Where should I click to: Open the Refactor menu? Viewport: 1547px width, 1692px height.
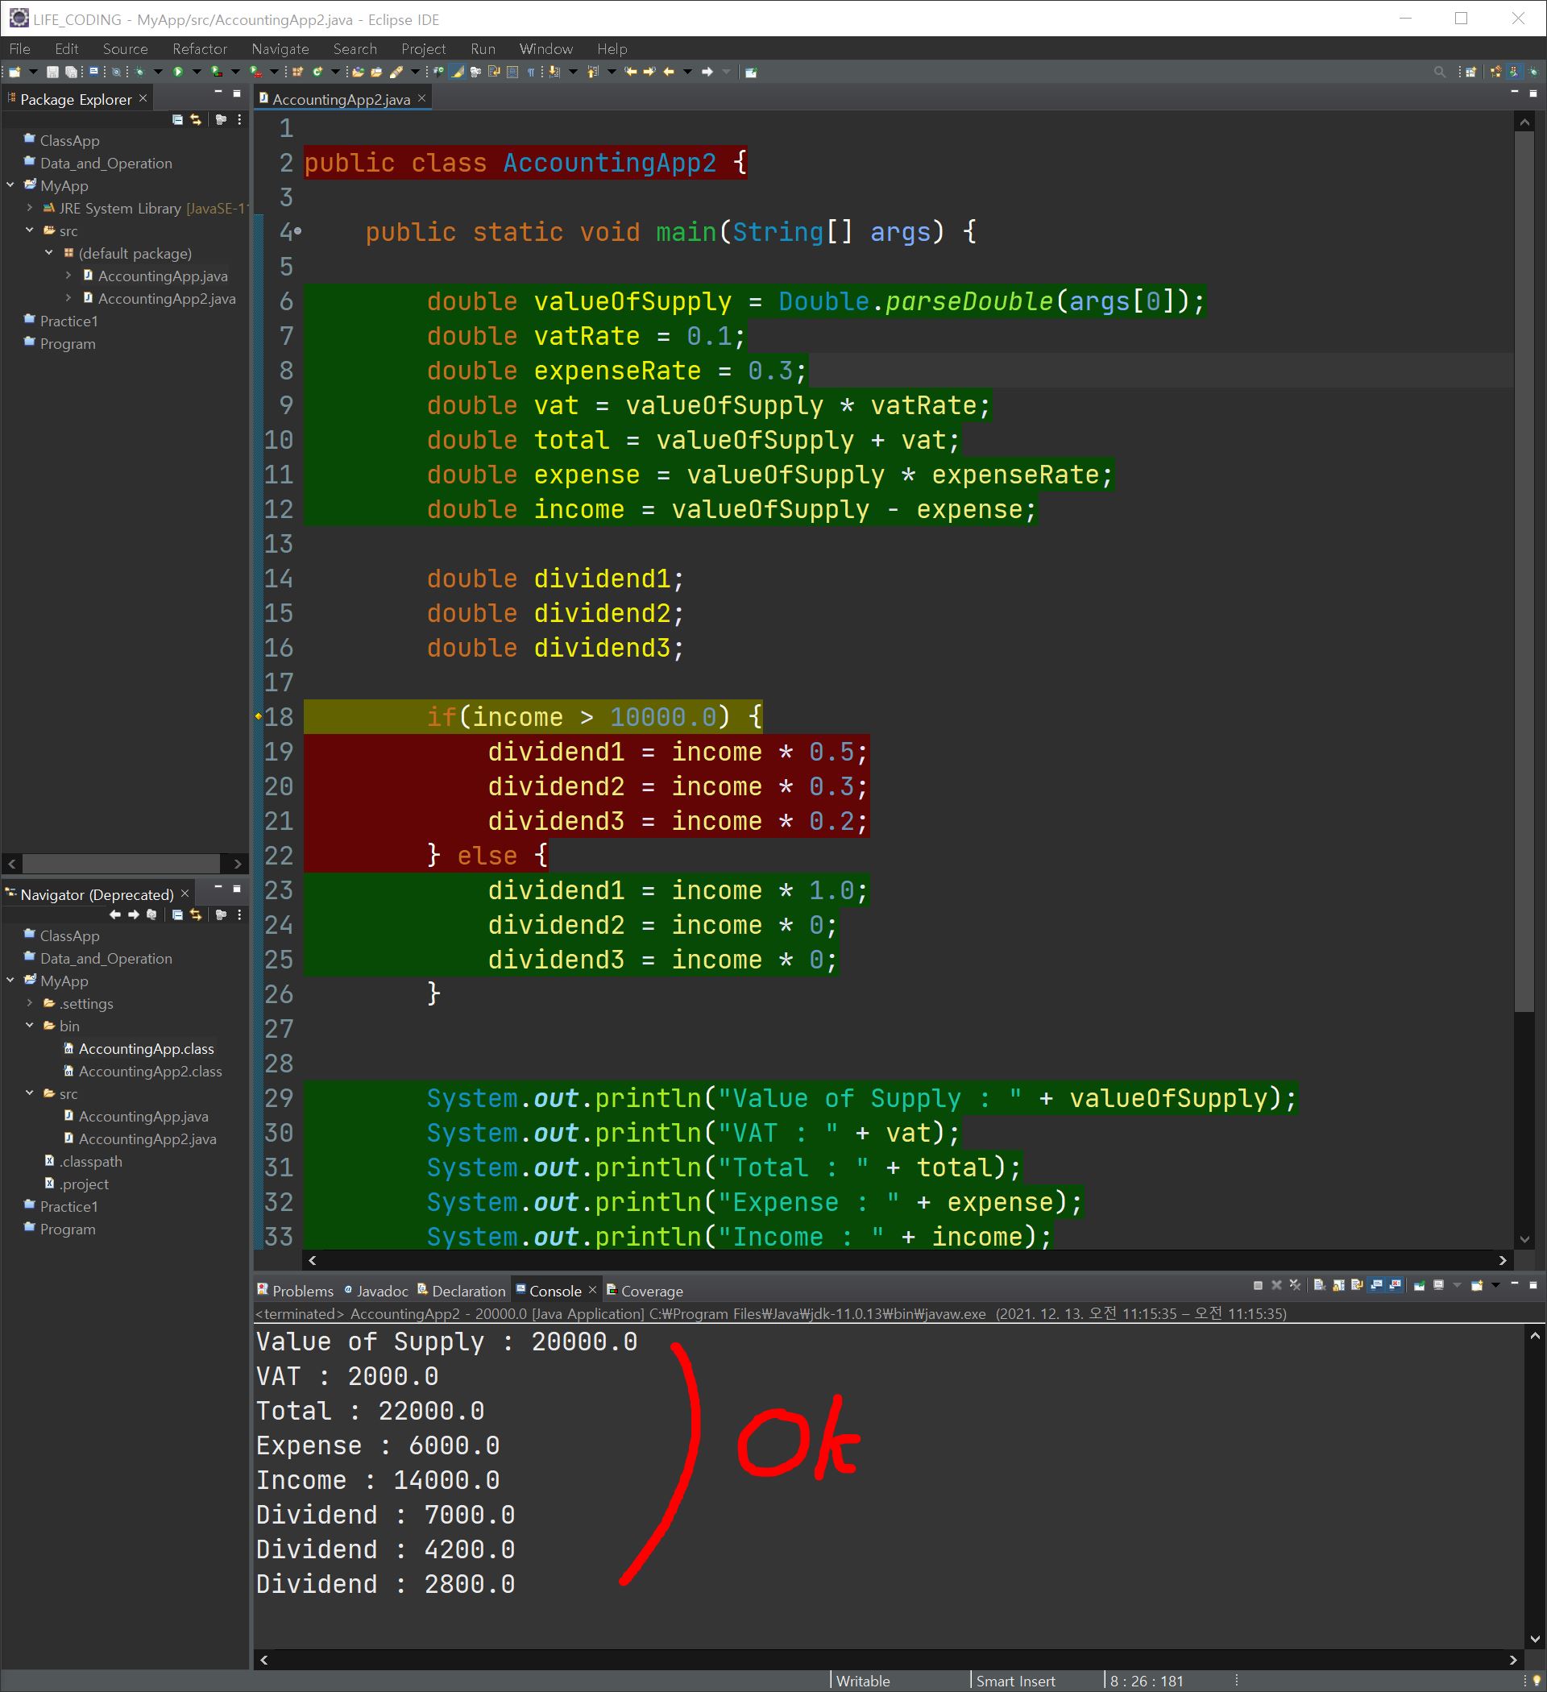click(199, 48)
